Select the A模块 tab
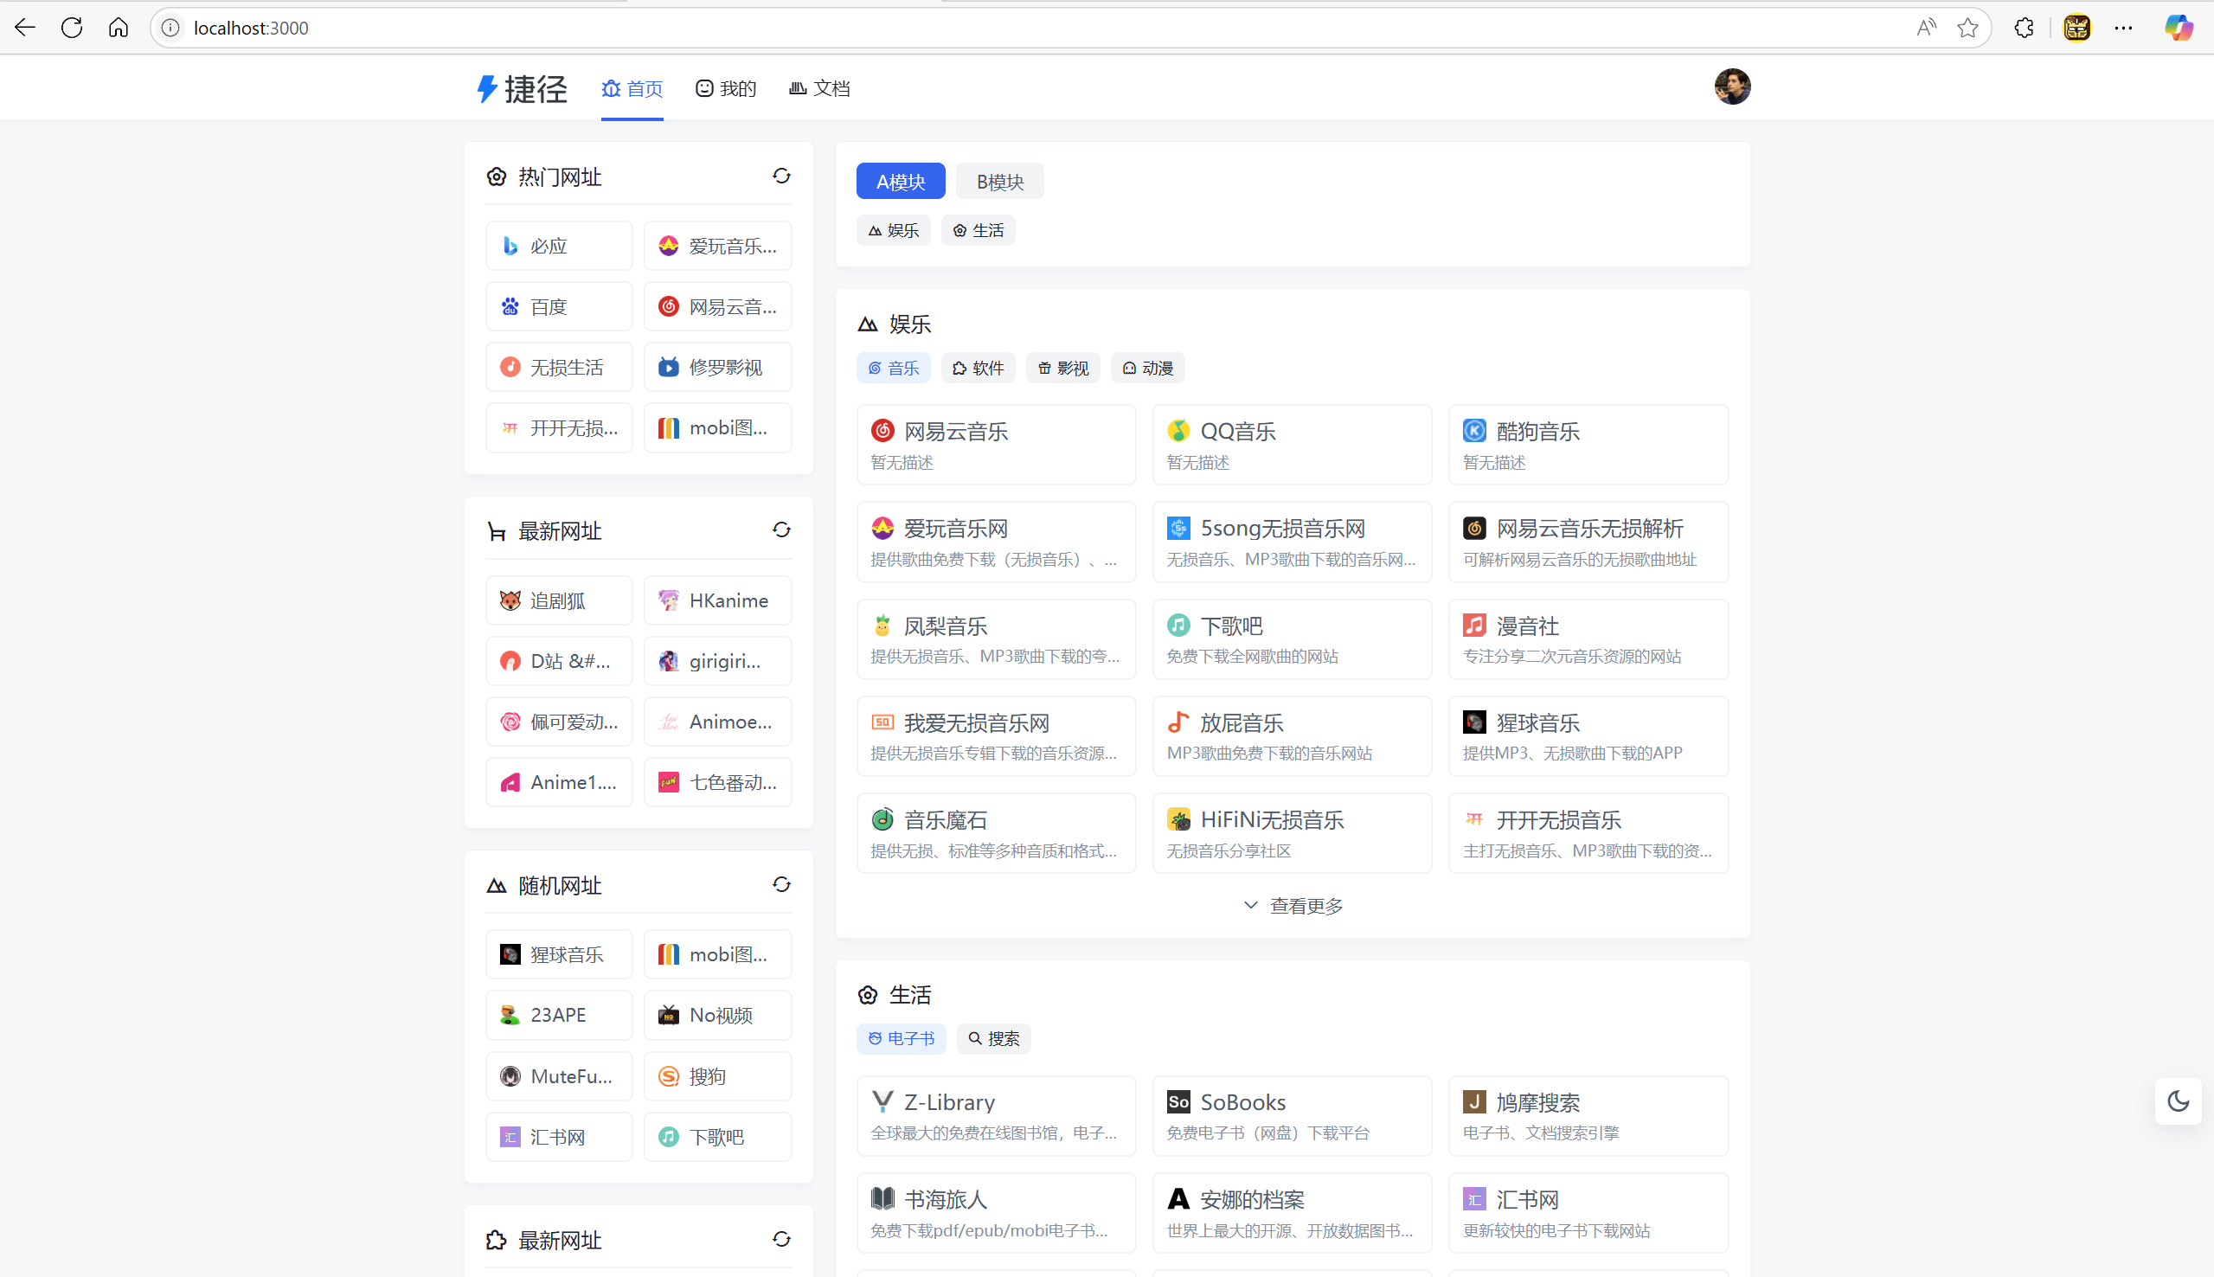 coord(901,182)
